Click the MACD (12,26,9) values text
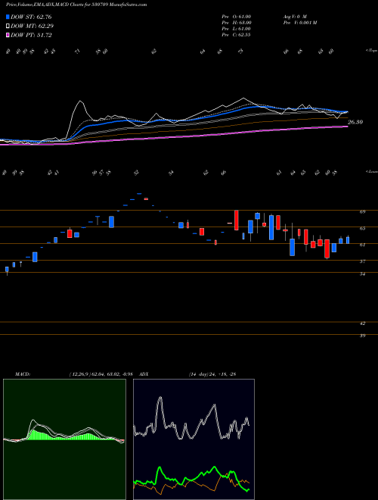The height and width of the screenshot is (500, 378). [101, 374]
